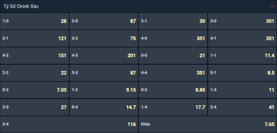The width and height of the screenshot is (277, 133).
Task: Pick the 2-0 correct score bet
Action: point(104,21)
